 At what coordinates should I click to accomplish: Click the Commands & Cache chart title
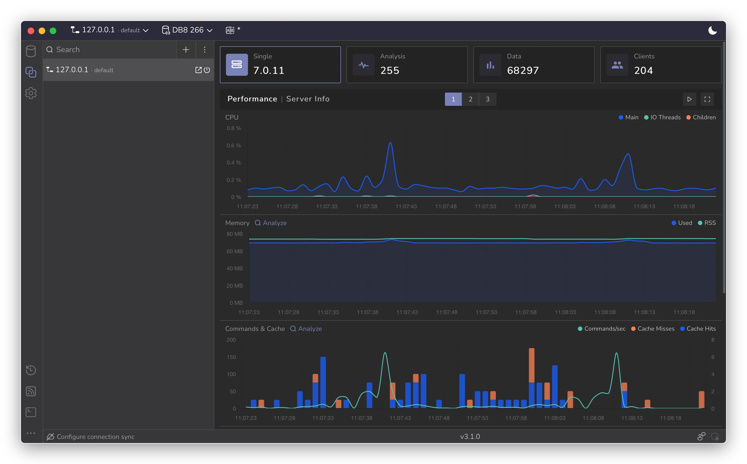255,329
